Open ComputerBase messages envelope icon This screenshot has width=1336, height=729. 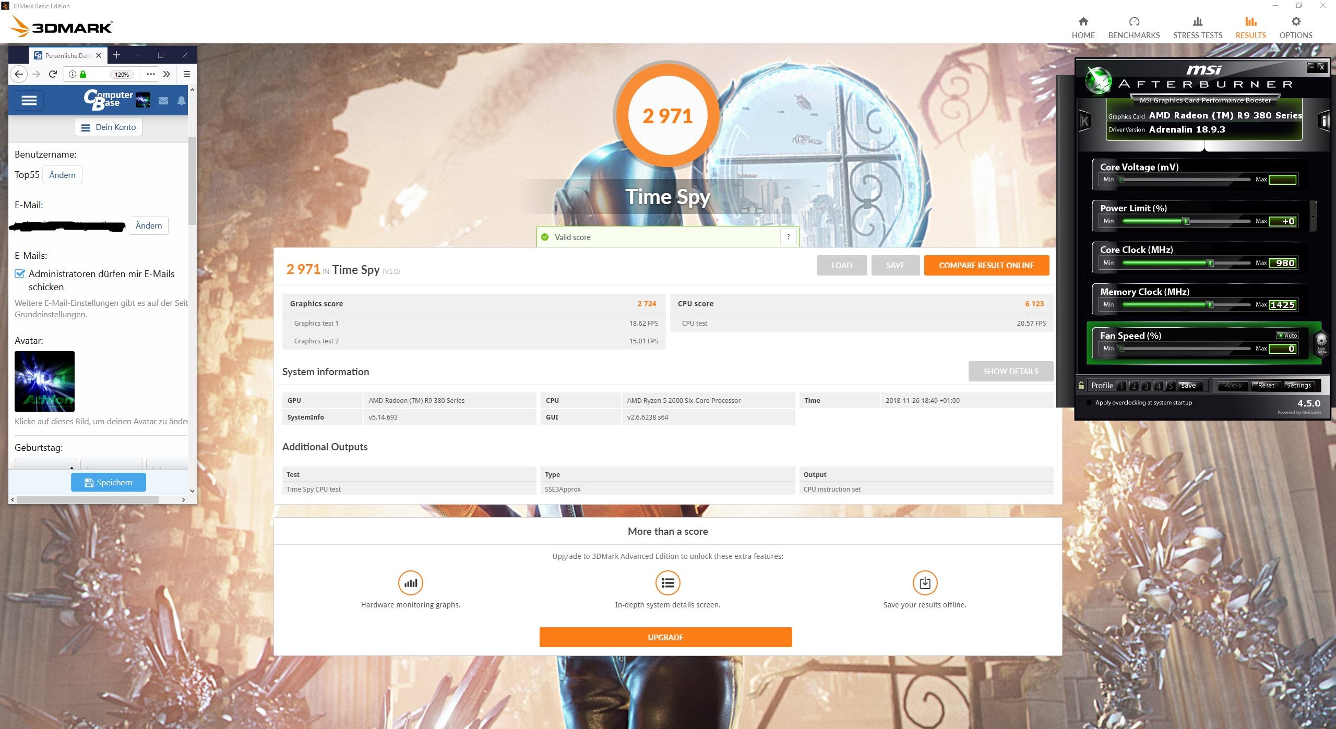[163, 101]
